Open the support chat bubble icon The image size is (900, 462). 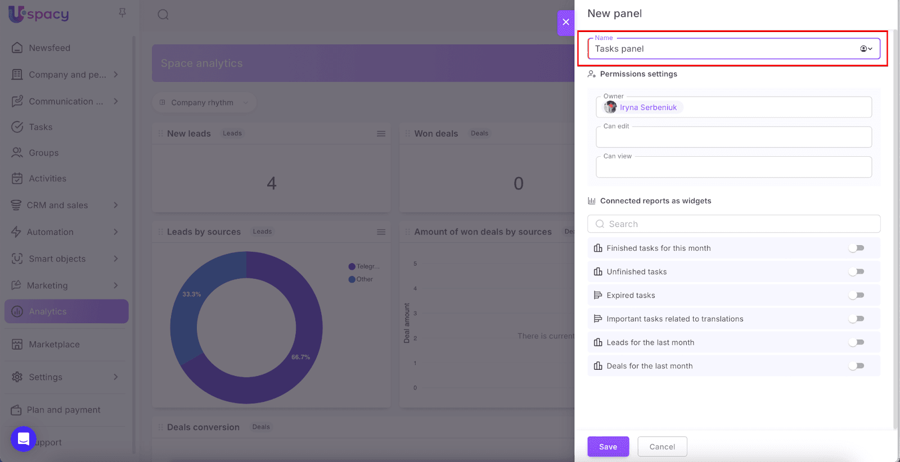point(24,439)
